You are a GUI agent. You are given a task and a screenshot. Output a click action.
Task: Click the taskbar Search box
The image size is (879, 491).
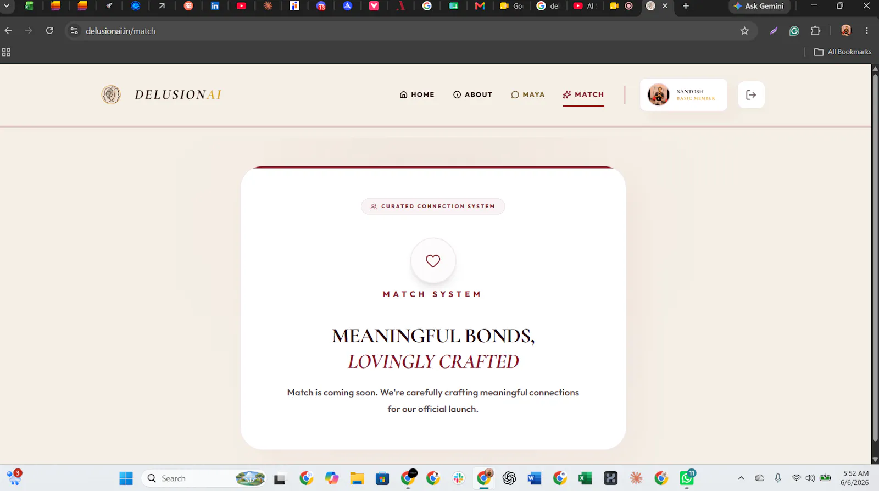pos(204,478)
